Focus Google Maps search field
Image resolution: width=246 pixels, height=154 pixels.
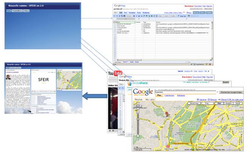(185, 93)
